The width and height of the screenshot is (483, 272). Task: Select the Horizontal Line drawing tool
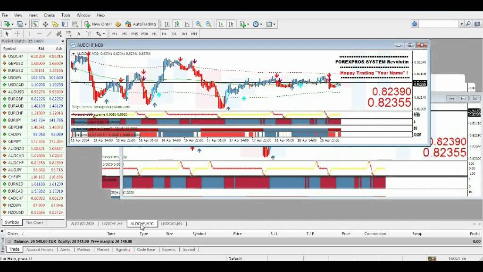pyautogui.click(x=39, y=34)
